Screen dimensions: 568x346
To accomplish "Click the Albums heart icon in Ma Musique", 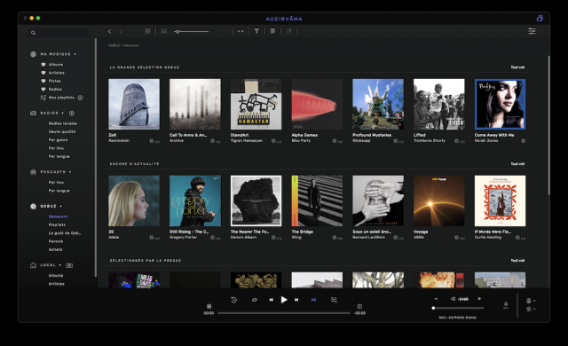I will coord(43,65).
